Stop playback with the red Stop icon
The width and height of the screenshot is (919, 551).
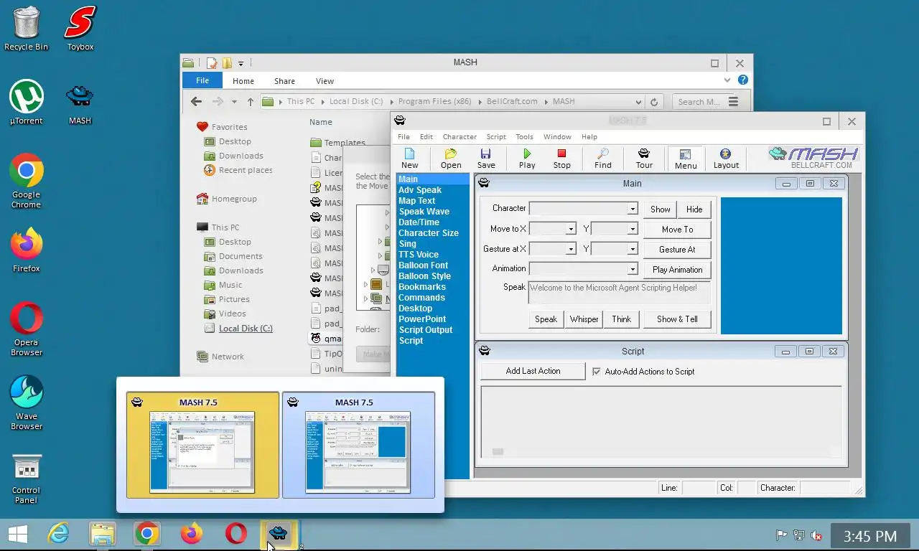tap(561, 159)
